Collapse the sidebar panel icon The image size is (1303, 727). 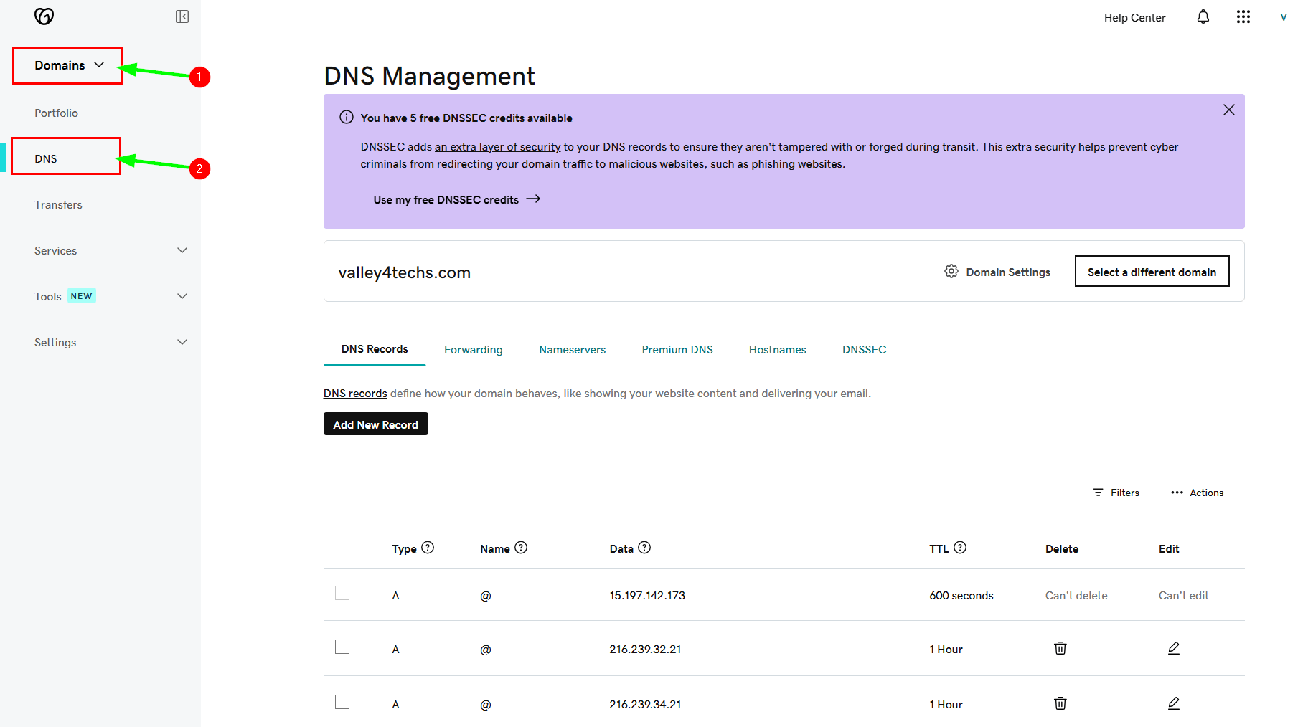[x=182, y=16]
